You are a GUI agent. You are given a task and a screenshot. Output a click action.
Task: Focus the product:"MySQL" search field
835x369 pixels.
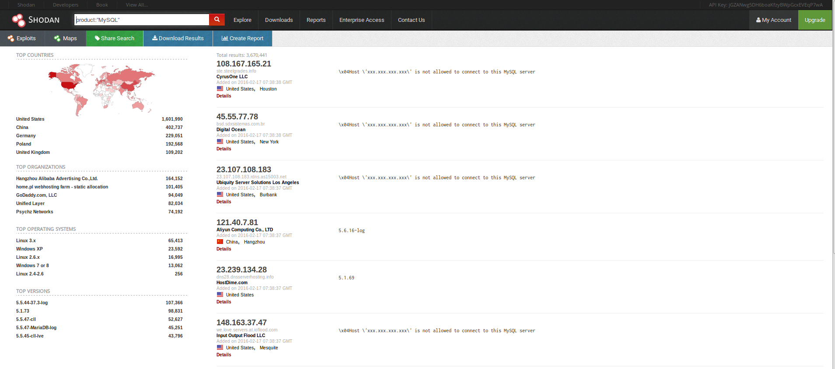142,20
